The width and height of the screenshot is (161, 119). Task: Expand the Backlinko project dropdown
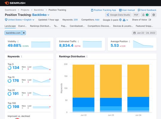click(x=48, y=15)
